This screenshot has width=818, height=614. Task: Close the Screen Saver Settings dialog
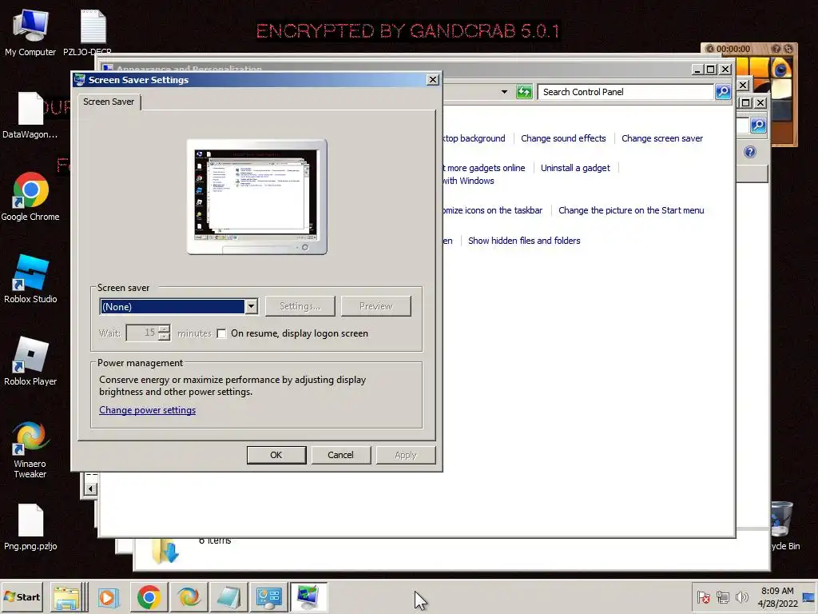coord(432,79)
